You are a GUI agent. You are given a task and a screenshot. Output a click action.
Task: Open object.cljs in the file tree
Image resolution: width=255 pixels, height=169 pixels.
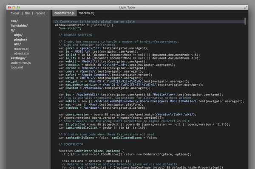[21, 54]
